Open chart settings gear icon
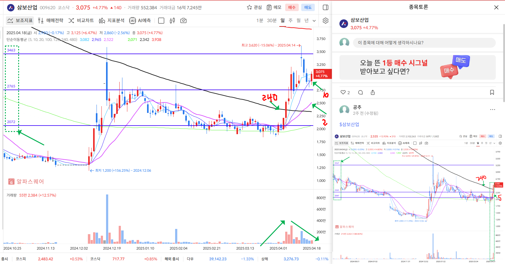Image resolution: width=505 pixels, height=264 pixels. pos(325,21)
